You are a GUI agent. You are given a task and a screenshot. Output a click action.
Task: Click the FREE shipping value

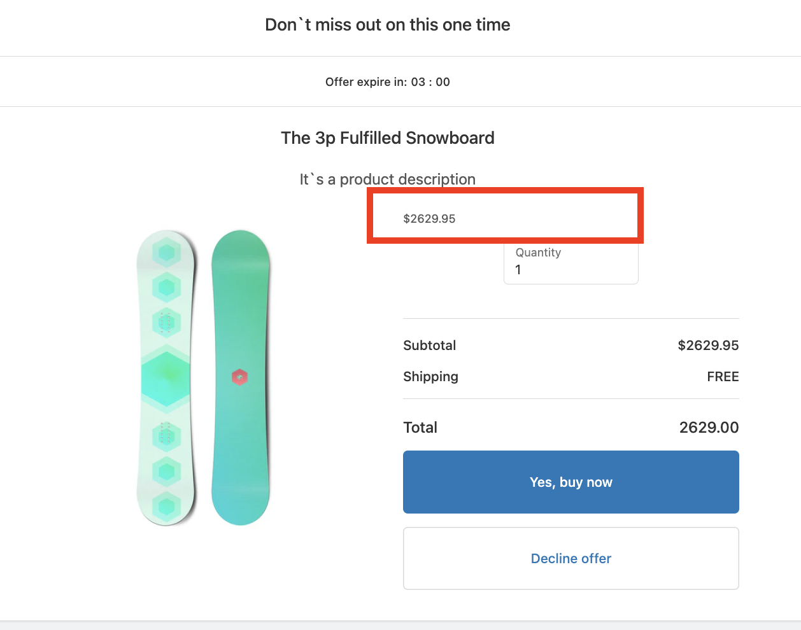click(x=722, y=376)
